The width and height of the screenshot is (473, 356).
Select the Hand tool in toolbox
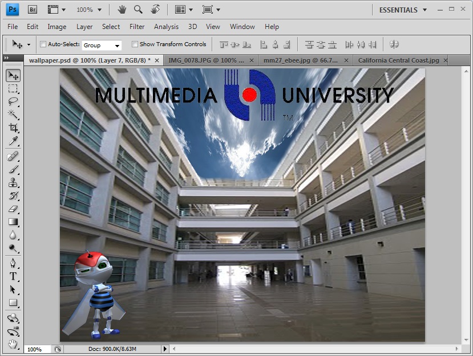13,344
